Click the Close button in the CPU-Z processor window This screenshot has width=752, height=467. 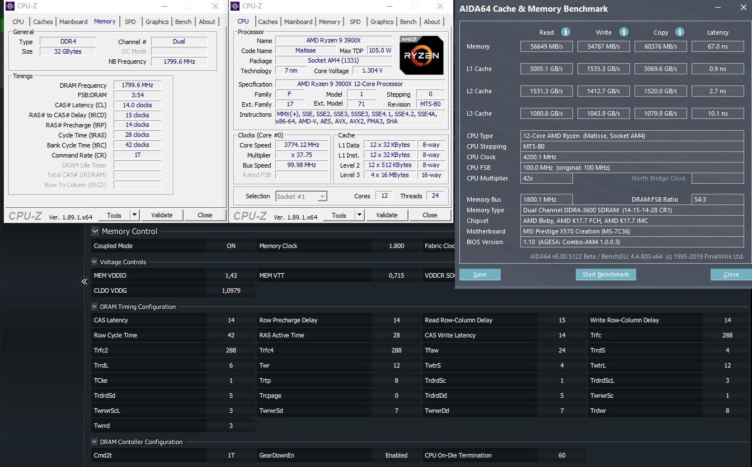430,215
